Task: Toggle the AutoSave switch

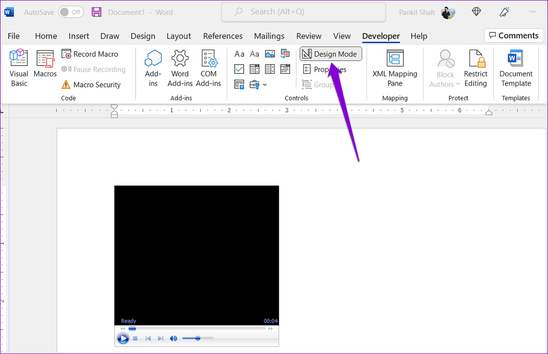Action: click(x=71, y=12)
